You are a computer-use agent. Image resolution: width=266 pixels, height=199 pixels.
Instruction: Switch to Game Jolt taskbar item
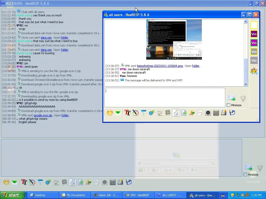coord(106,195)
